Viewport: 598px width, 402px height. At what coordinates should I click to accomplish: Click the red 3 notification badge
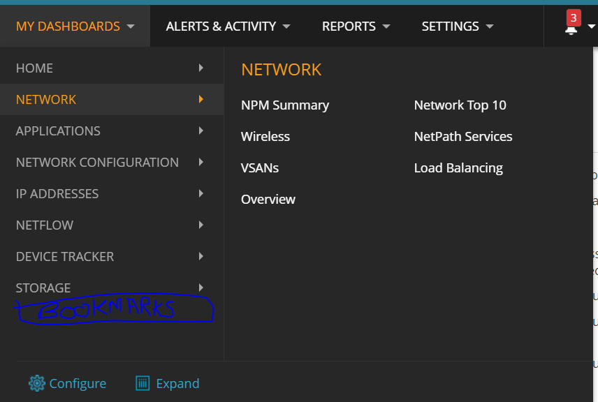point(574,18)
